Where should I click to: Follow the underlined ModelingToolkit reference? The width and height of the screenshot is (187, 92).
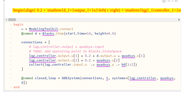pyautogui.click(x=43, y=29)
